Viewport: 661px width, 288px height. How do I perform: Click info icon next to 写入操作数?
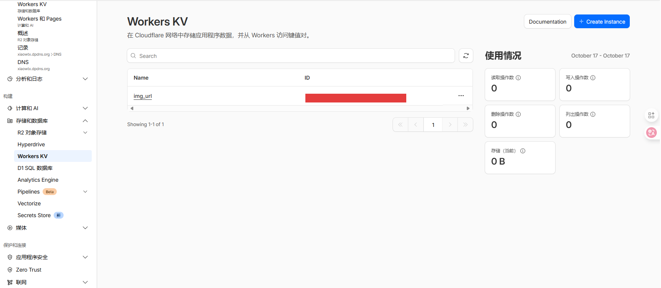[593, 78]
